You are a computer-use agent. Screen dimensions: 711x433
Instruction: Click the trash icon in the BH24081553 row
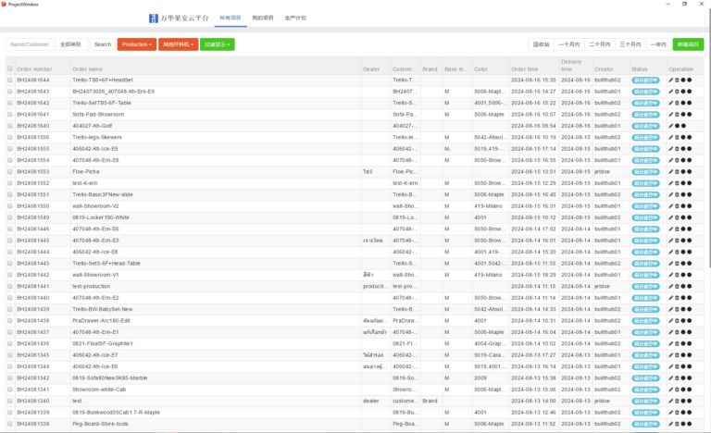click(677, 171)
